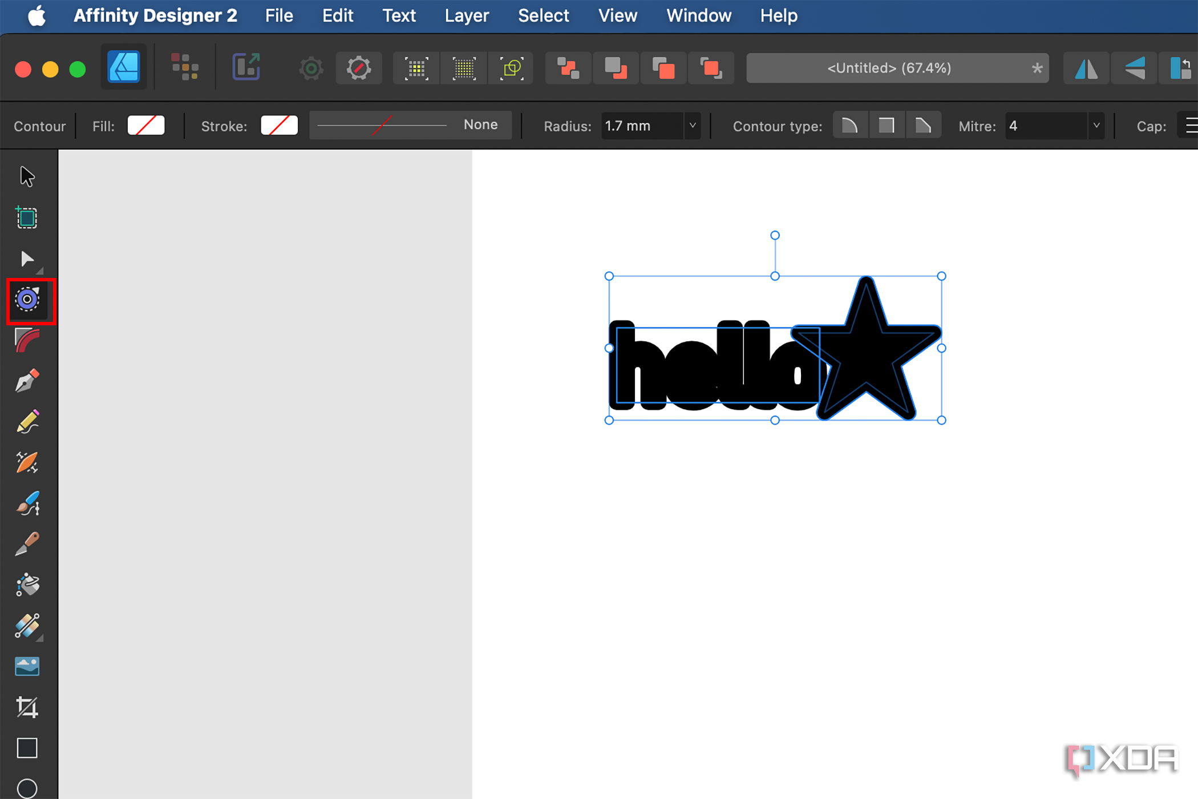This screenshot has height=799, width=1198.
Task: Select the Corner tool
Action: click(27, 341)
